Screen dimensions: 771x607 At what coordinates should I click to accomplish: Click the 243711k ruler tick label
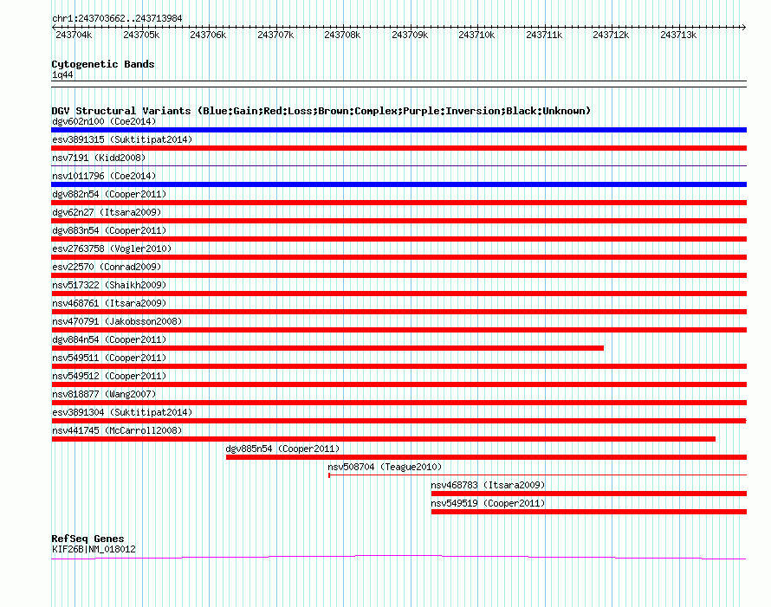(544, 35)
